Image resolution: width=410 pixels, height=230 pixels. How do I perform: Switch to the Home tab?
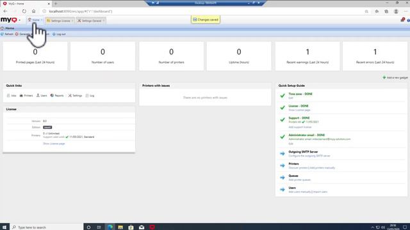point(35,20)
